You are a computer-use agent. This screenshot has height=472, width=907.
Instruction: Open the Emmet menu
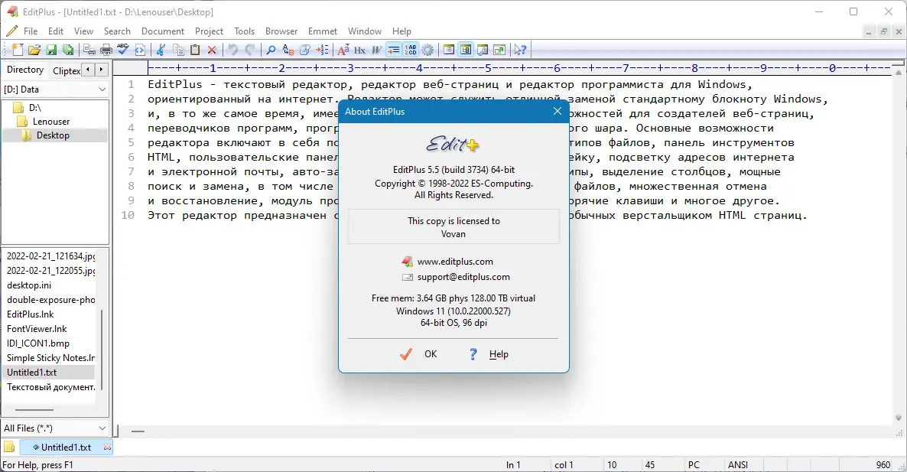pyautogui.click(x=322, y=31)
